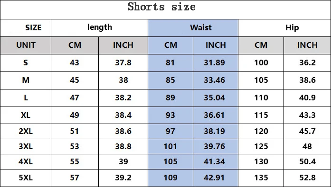Viewport: 331px width, 187px height.
Task: Click the S size row label
Action: [26, 62]
